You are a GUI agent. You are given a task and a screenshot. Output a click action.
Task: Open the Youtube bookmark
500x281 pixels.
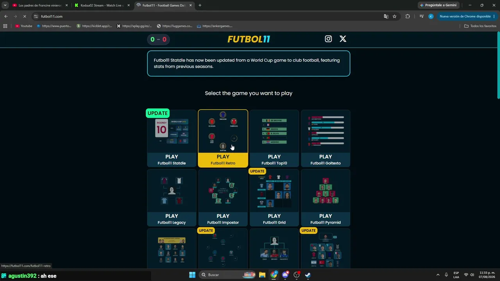(x=24, y=26)
